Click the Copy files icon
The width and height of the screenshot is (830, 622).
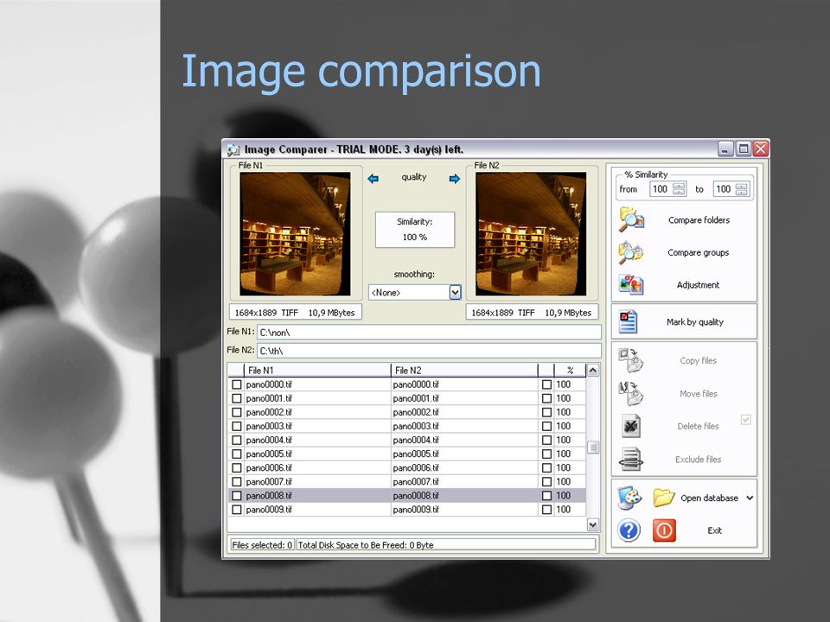pyautogui.click(x=631, y=360)
